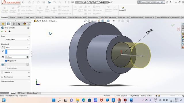Click the extrude depth handle arrow in viewport
The width and height of the screenshot is (184, 103).
point(142,56)
